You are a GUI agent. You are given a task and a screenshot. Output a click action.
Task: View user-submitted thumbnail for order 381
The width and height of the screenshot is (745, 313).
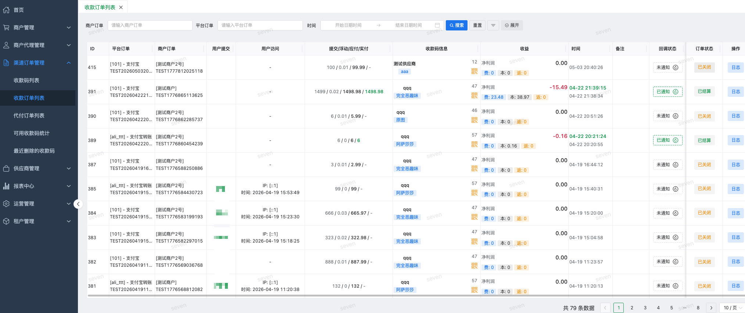point(221,286)
